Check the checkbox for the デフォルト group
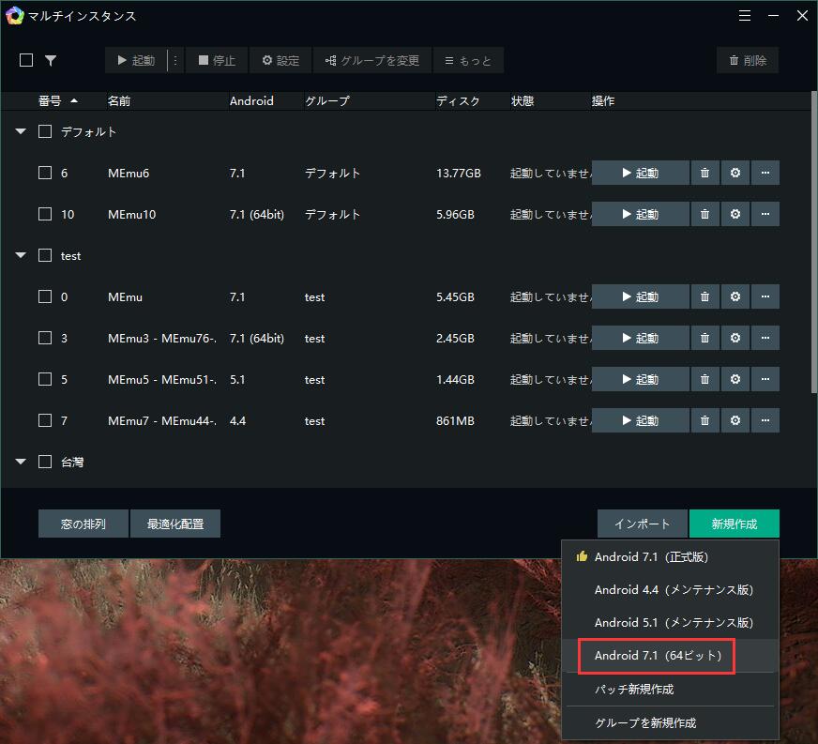818x744 pixels. tap(43, 131)
